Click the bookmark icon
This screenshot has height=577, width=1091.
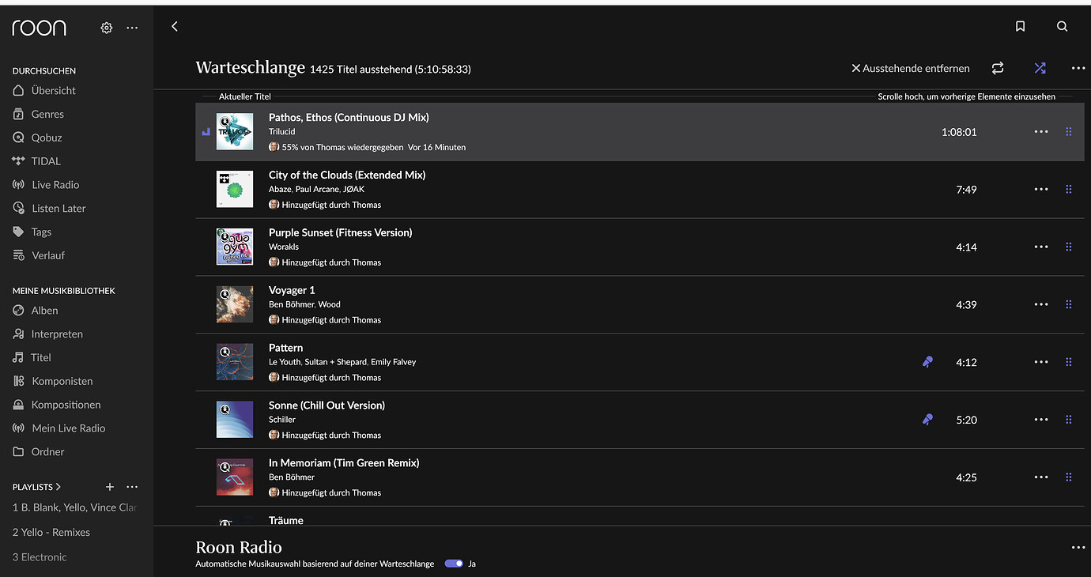tap(1020, 27)
